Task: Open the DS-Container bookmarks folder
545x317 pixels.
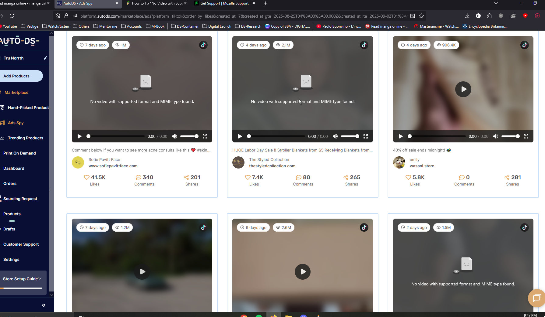Action: click(185, 26)
